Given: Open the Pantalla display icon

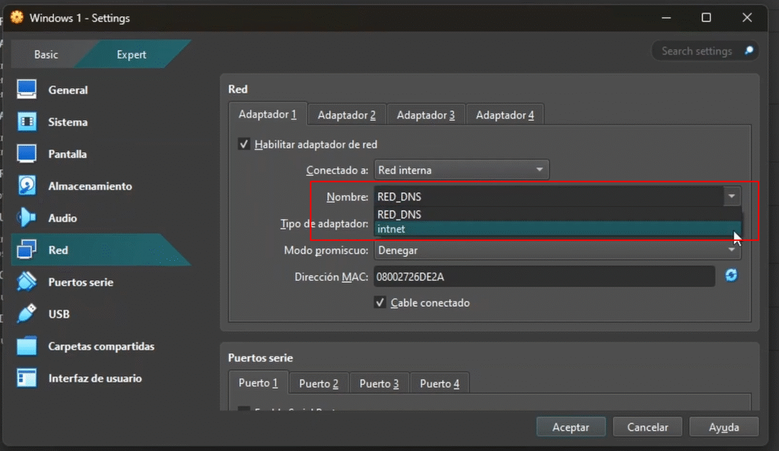Looking at the screenshot, I should (x=27, y=154).
